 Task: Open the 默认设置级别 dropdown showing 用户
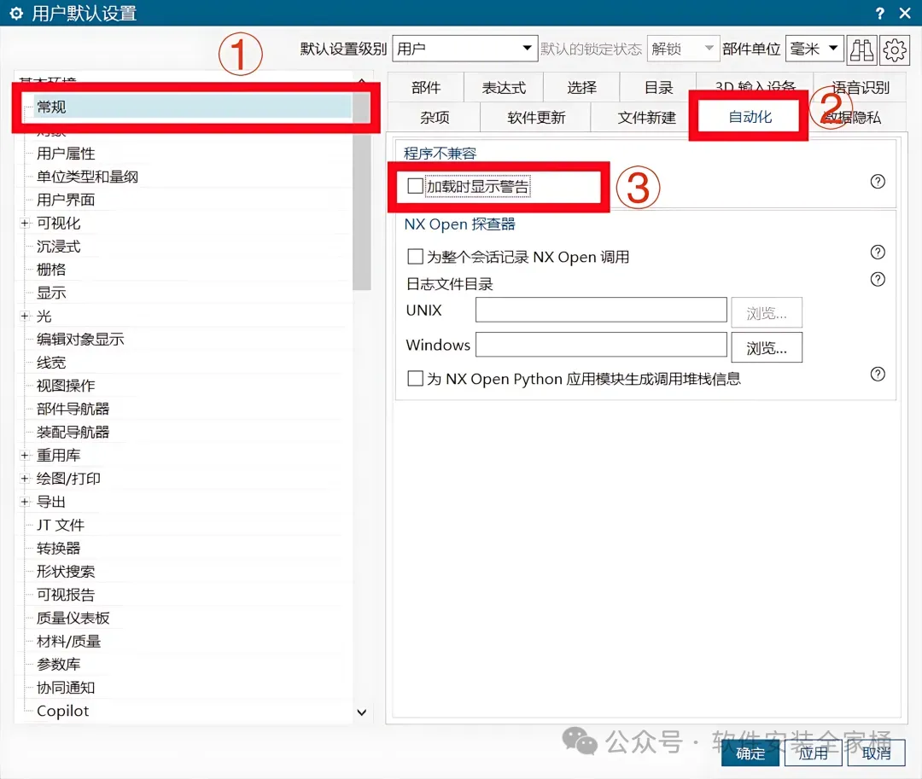(x=464, y=49)
